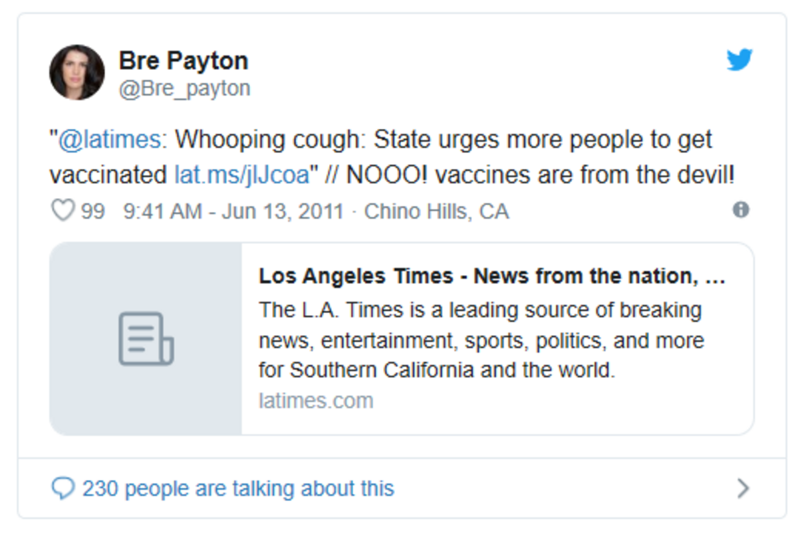Open the @latimes mention link

point(109,140)
